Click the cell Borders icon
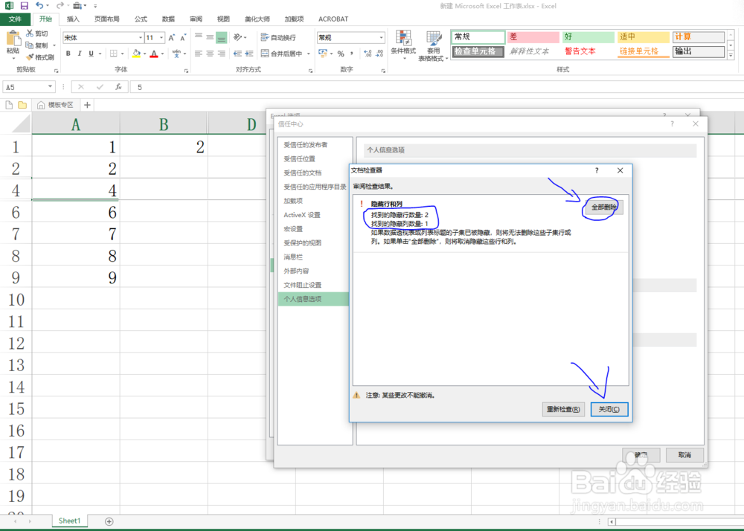The height and width of the screenshot is (531, 744). (113, 54)
